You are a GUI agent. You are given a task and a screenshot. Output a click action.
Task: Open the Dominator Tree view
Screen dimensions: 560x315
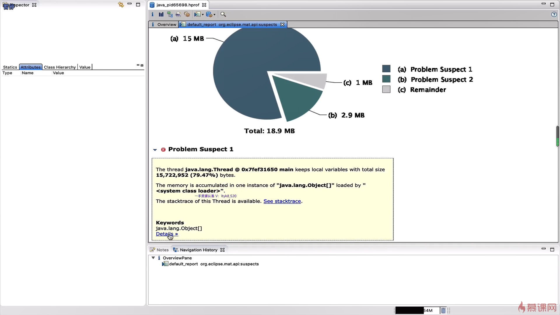click(x=170, y=14)
